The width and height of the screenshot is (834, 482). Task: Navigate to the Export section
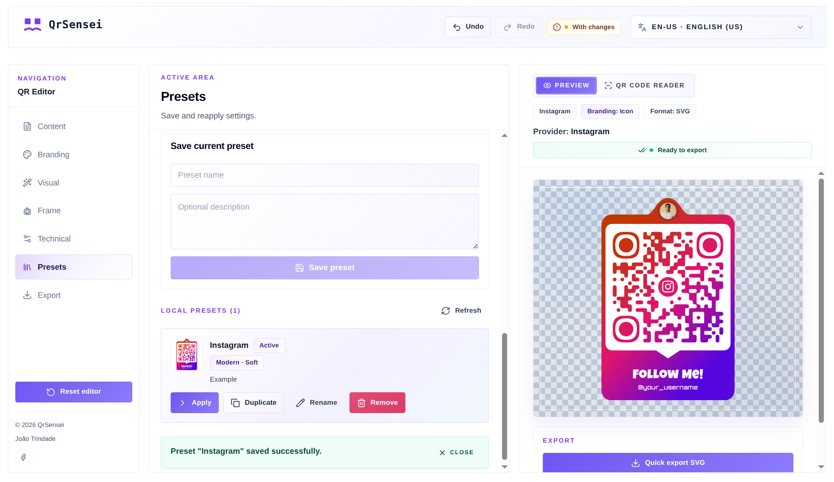click(74, 296)
